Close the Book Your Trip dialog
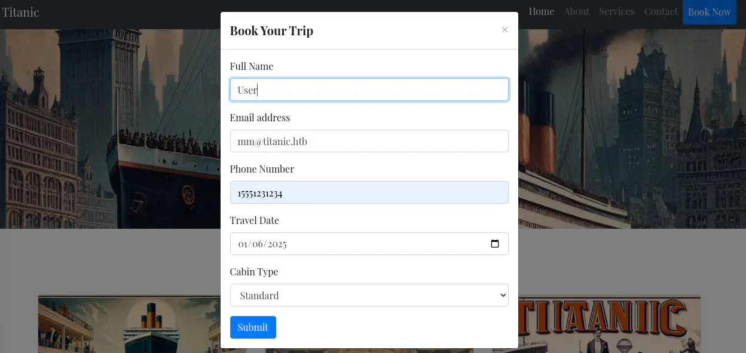The width and height of the screenshot is (746, 353). (505, 29)
